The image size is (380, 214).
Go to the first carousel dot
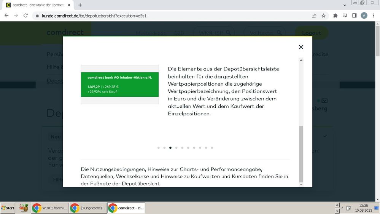[x=159, y=148]
